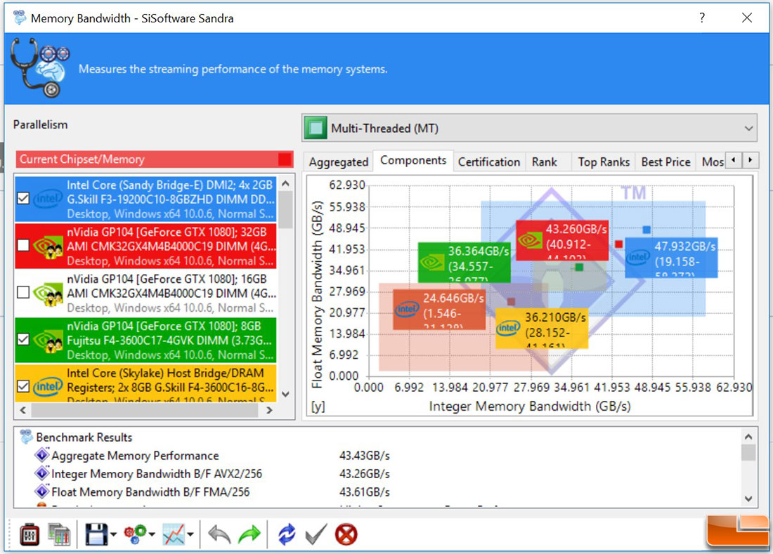The height and width of the screenshot is (554, 773).
Task: Click the tab strip right scroll arrow
Action: pyautogui.click(x=751, y=160)
